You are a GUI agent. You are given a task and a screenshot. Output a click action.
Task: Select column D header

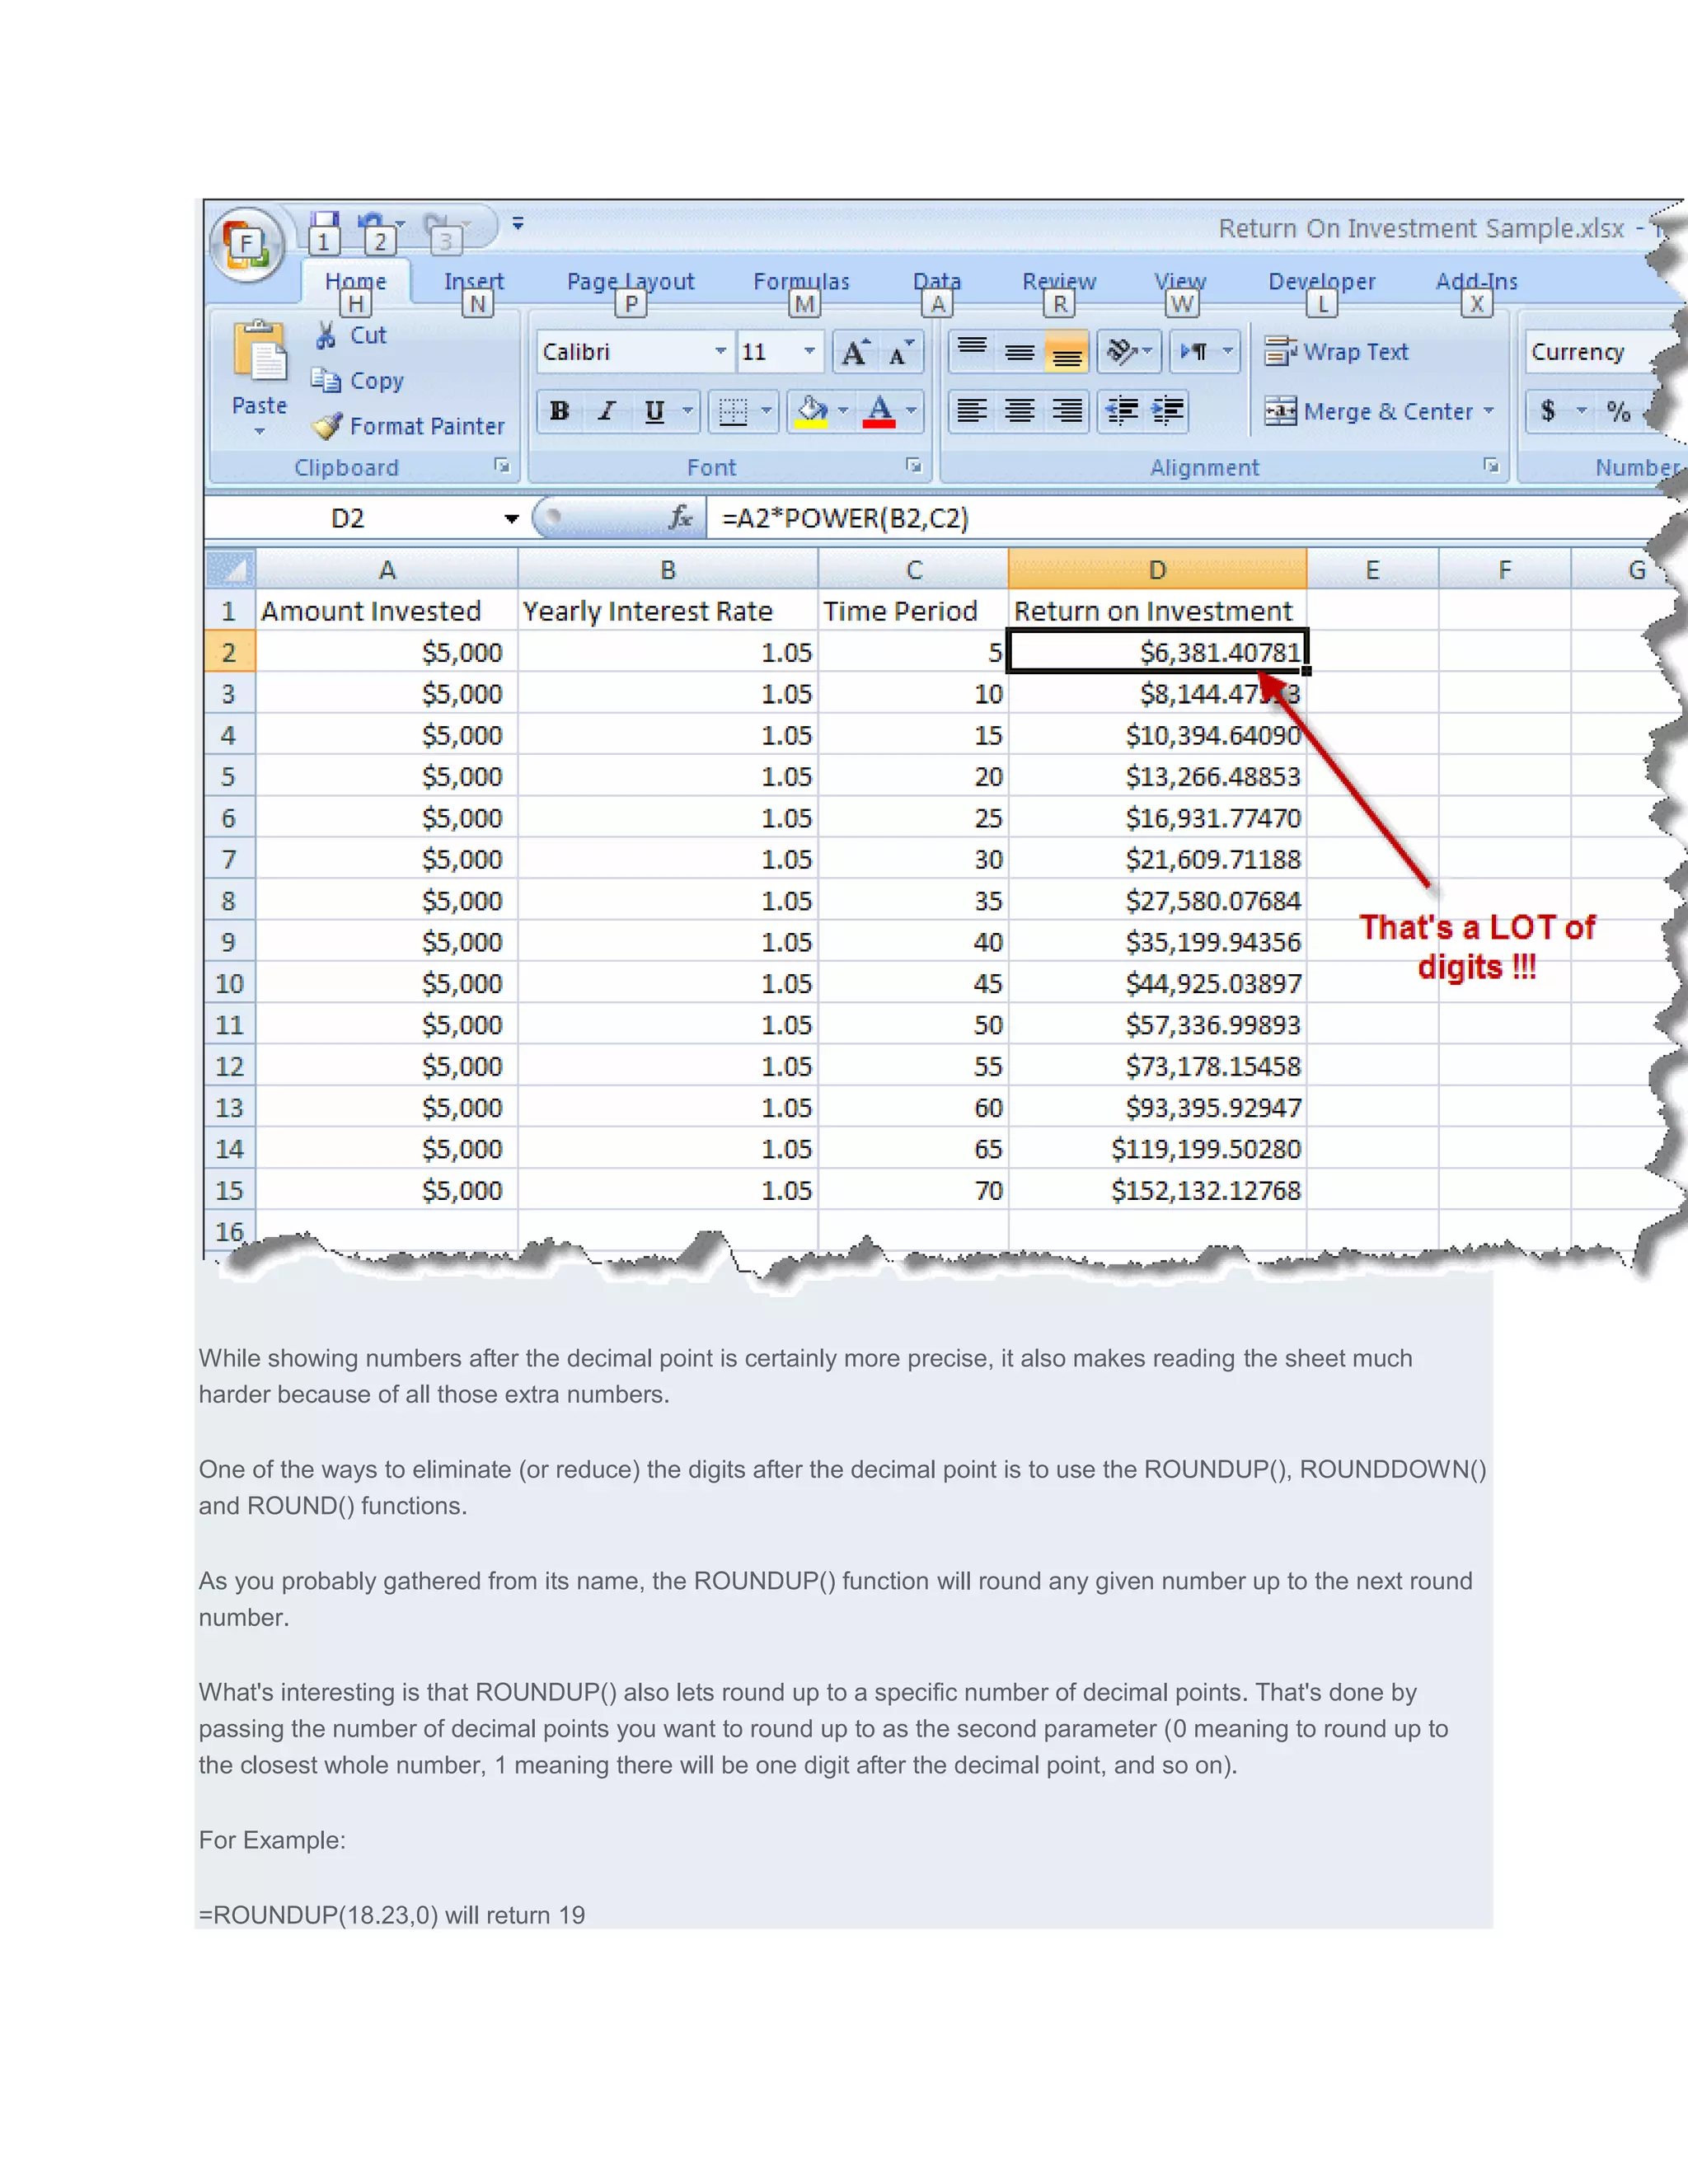[x=1157, y=569]
